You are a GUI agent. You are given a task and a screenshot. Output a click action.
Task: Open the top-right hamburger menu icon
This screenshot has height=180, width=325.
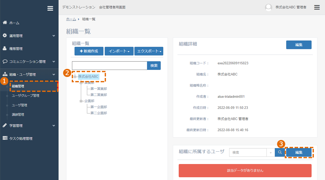[x=317, y=7]
